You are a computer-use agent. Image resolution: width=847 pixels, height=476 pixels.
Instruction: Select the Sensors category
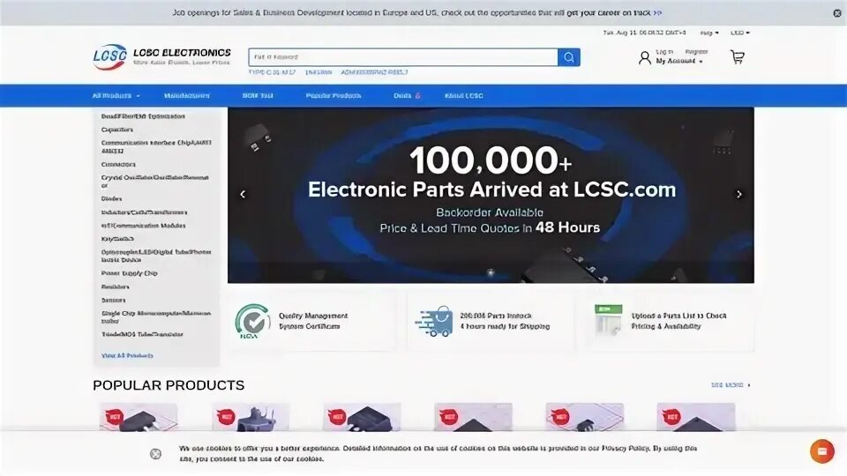coord(113,300)
